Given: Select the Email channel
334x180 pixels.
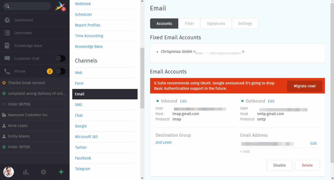Looking at the screenshot, I should [x=105, y=94].
